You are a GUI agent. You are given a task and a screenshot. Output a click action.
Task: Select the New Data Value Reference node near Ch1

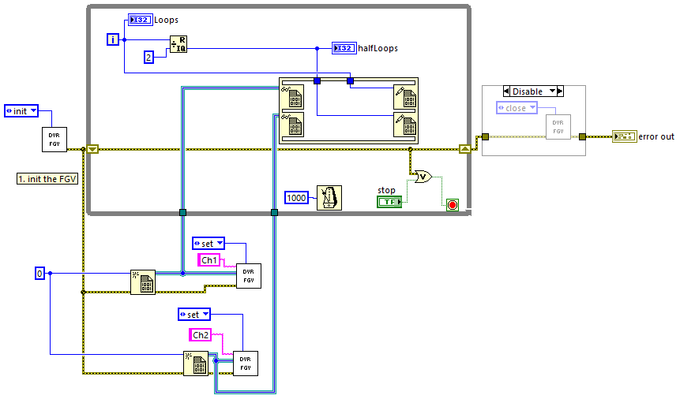(143, 282)
